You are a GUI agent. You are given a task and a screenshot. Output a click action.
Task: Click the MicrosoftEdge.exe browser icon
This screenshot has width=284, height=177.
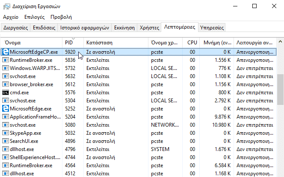coord(6,109)
